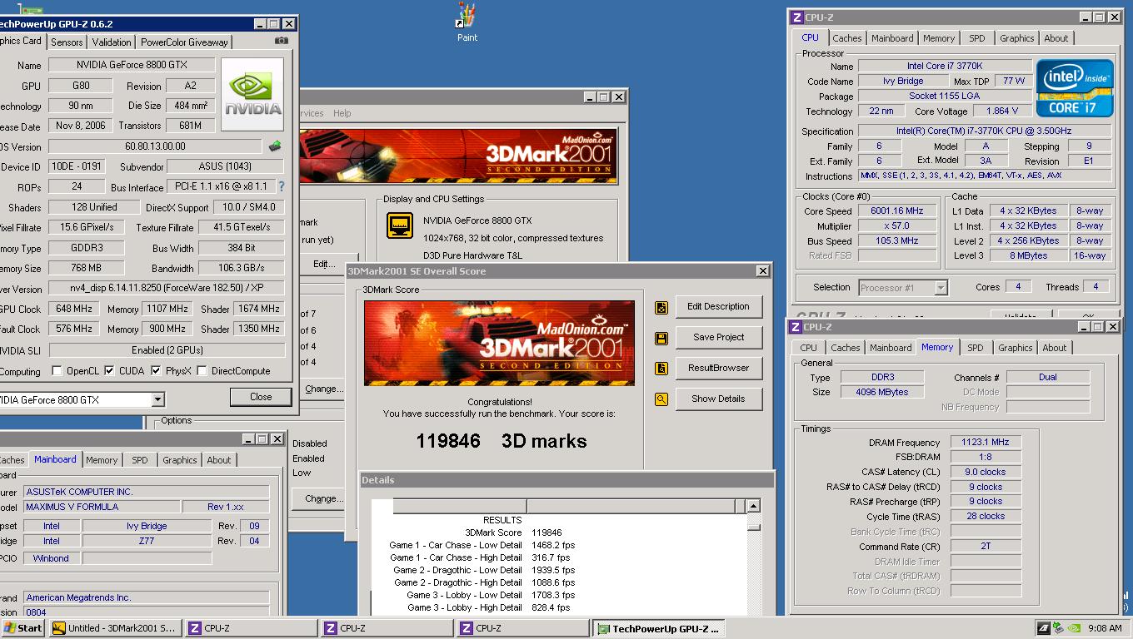The width and height of the screenshot is (1133, 639).
Task: Click Edit Description button
Action: [718, 307]
